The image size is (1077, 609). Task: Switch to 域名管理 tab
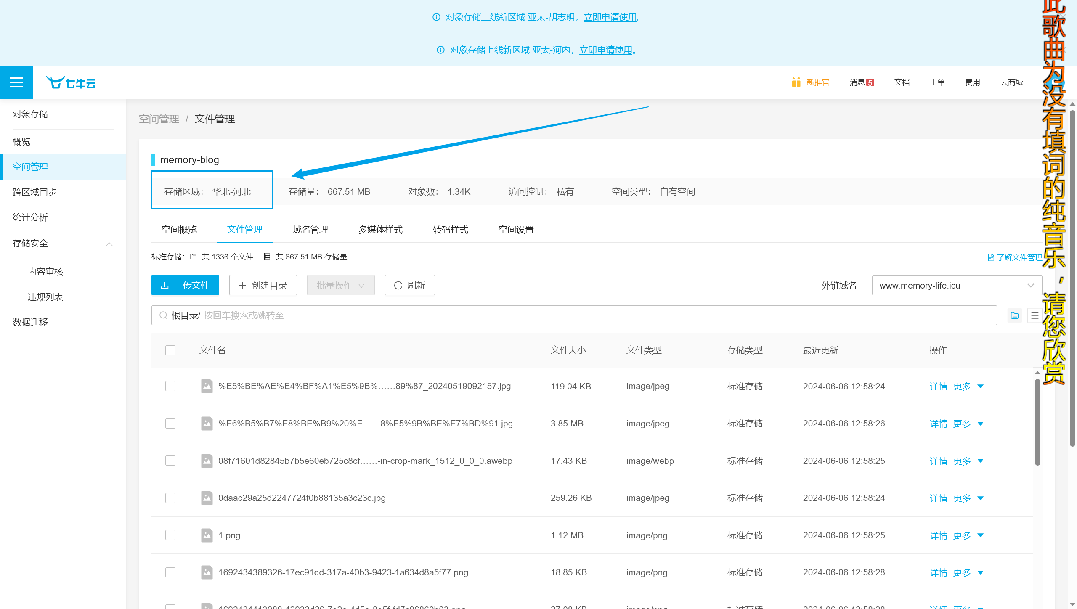(x=310, y=230)
